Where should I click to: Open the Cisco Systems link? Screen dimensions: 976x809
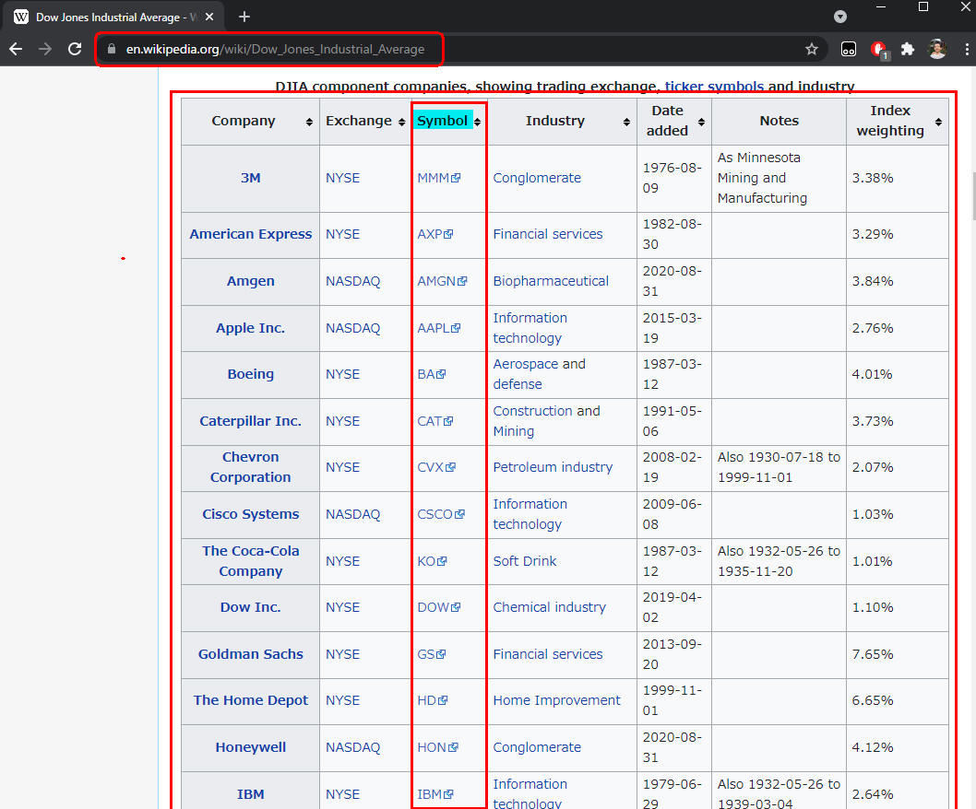[x=250, y=515]
